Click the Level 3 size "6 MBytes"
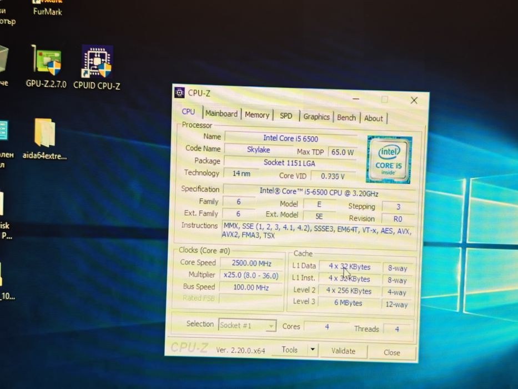This screenshot has width=518, height=389. coord(348,303)
